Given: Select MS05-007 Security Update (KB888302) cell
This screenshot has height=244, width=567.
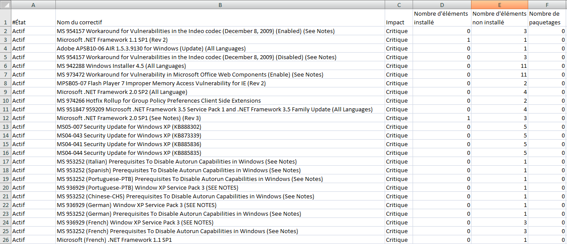Looking at the screenshot, I should pyautogui.click(x=220, y=127).
